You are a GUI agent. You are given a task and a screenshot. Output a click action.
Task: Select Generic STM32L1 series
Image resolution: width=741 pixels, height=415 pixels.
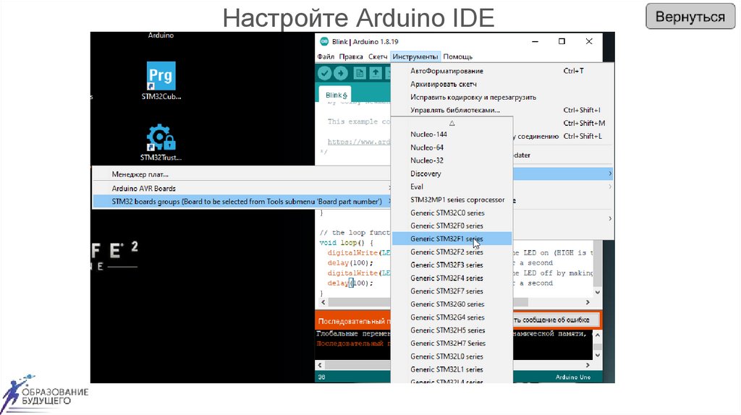point(452,369)
